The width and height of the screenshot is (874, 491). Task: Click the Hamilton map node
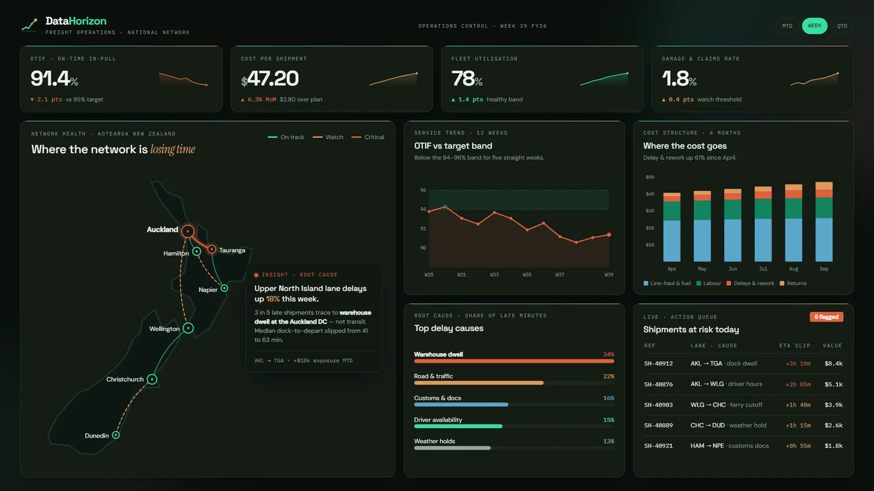pyautogui.click(x=197, y=252)
